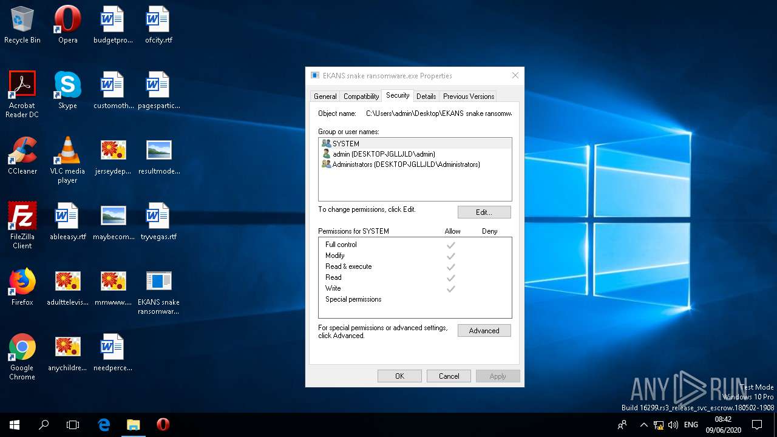Select the ableeasy.rtf document icon
This screenshot has width=777, height=437.
point(67,222)
